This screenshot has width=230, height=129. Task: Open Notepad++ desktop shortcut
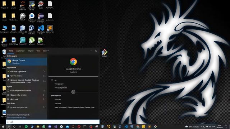[41, 41]
